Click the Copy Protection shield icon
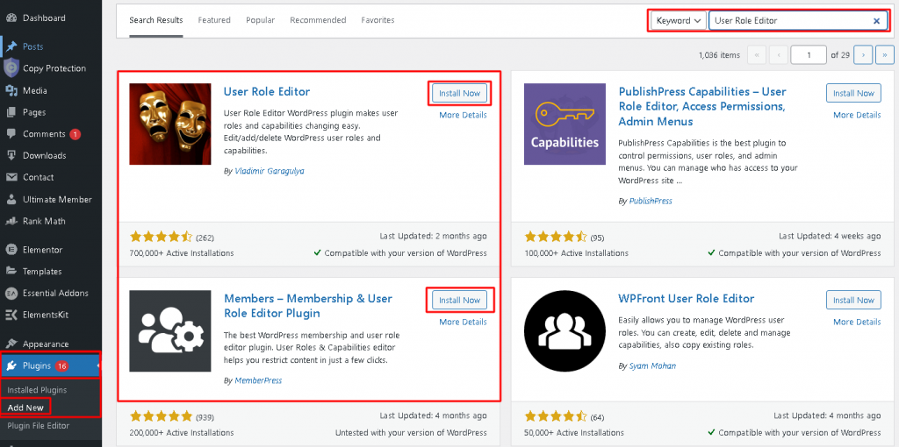899x447 pixels. (x=11, y=68)
